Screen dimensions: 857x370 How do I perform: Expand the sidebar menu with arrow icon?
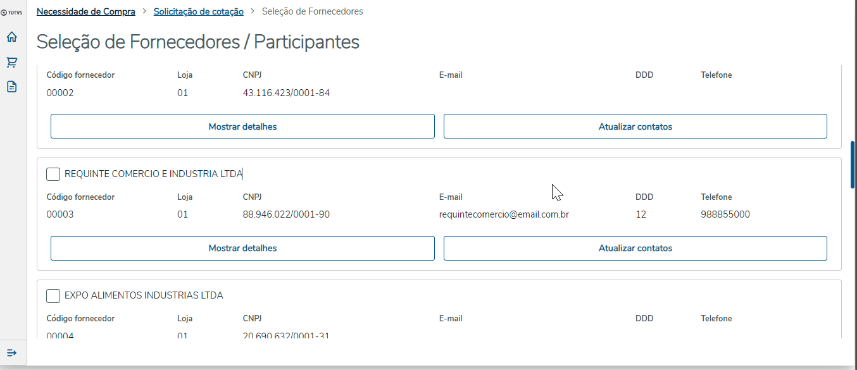(x=12, y=352)
